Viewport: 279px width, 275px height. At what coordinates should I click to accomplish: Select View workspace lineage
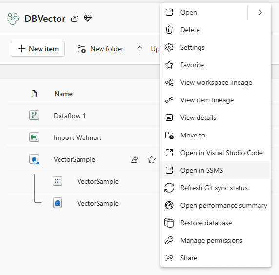click(216, 82)
